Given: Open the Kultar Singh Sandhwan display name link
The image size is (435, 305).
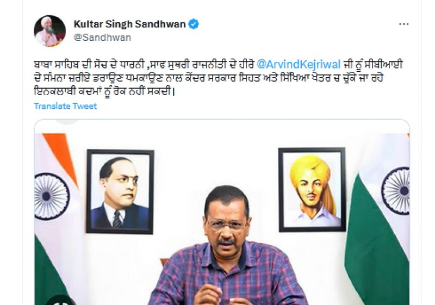Looking at the screenshot, I should click(129, 24).
